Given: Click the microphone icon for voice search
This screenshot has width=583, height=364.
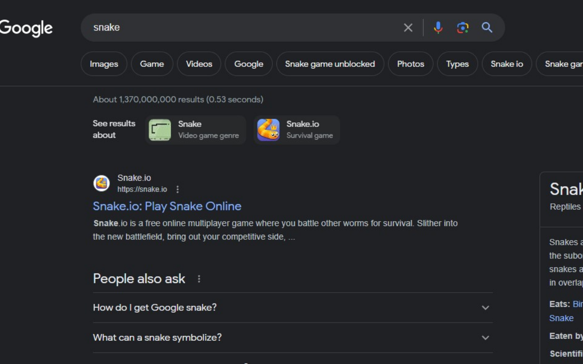Looking at the screenshot, I should point(438,27).
